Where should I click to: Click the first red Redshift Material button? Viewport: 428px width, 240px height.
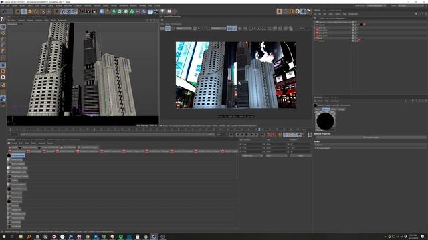click(17, 151)
